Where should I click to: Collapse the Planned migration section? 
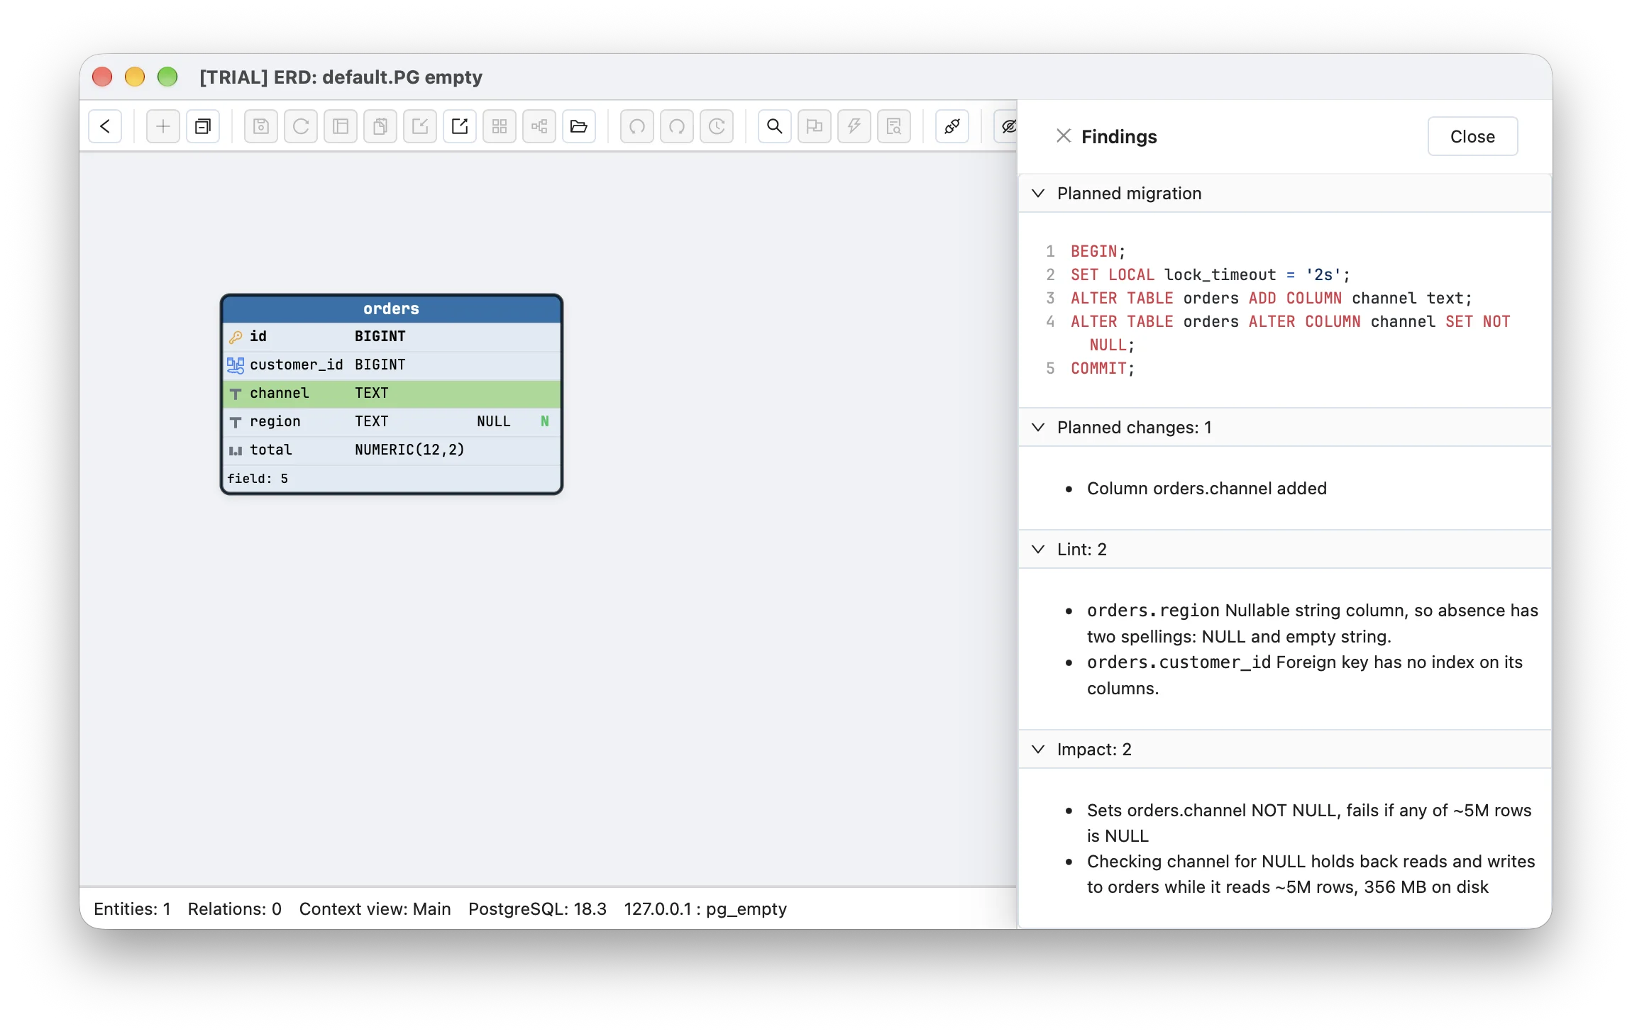pos(1285,193)
